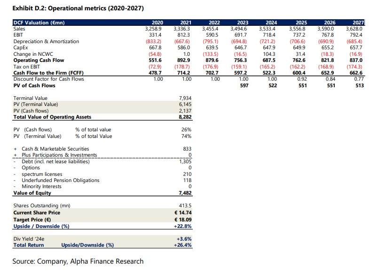Select the CapEx row label
This screenshot has width=370, height=273.
tap(21, 47)
